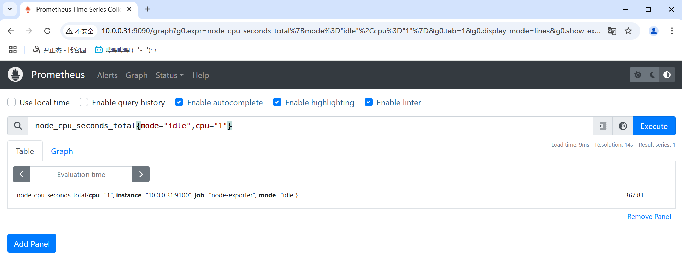Open the Chrome tab search dropdown
The width and height of the screenshot is (682, 265).
tap(10, 9)
